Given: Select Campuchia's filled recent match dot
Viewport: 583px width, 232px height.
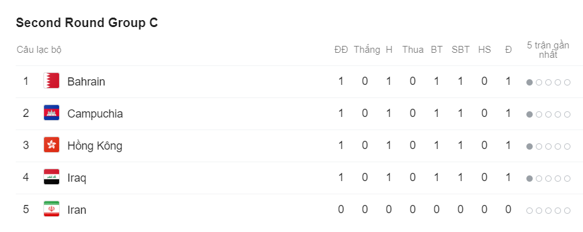Looking at the screenshot, I should coord(530,114).
